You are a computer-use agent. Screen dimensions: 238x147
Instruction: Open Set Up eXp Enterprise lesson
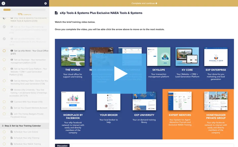pyautogui.click(x=28, y=42)
